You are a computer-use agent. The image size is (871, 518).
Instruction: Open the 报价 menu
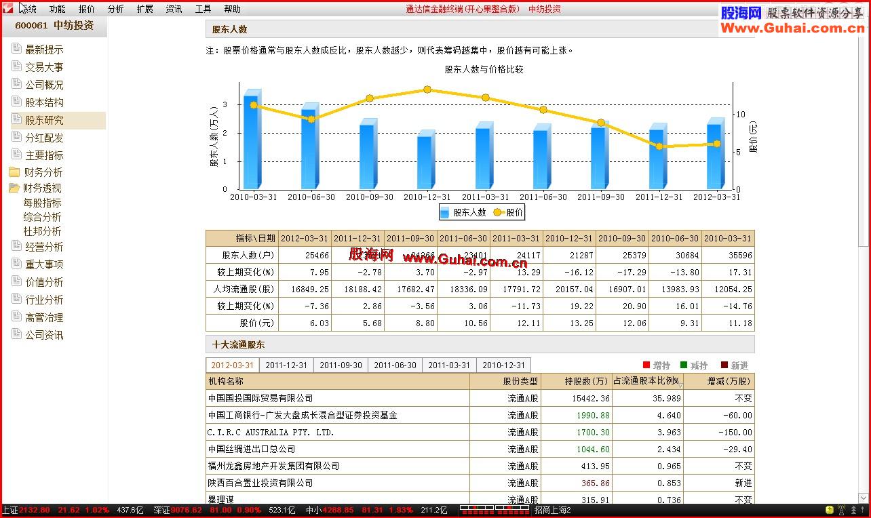click(x=86, y=9)
